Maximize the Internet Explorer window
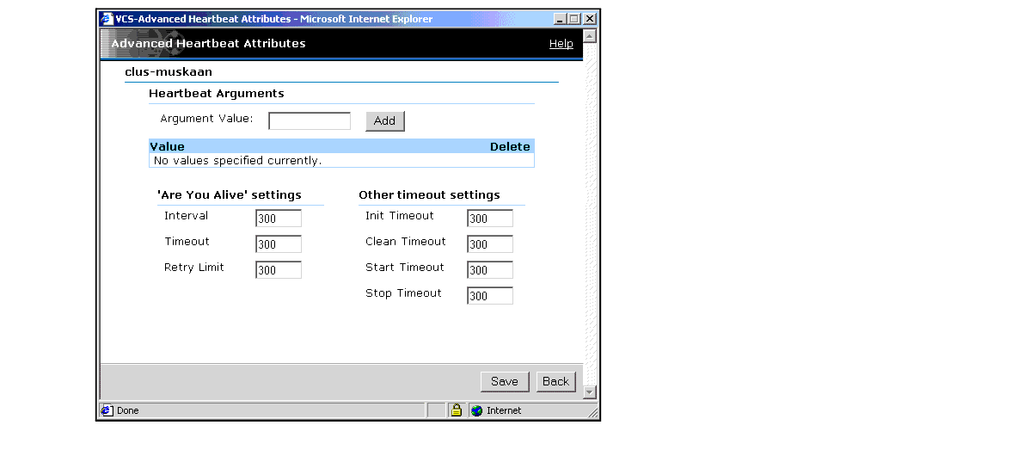Image resolution: width=1018 pixels, height=462 pixels. tap(575, 19)
